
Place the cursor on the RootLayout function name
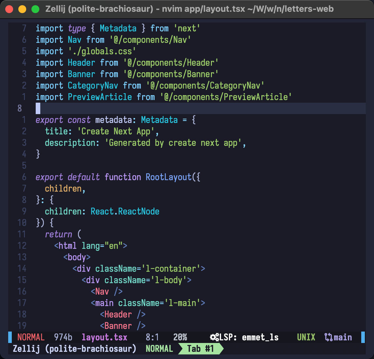(168, 177)
